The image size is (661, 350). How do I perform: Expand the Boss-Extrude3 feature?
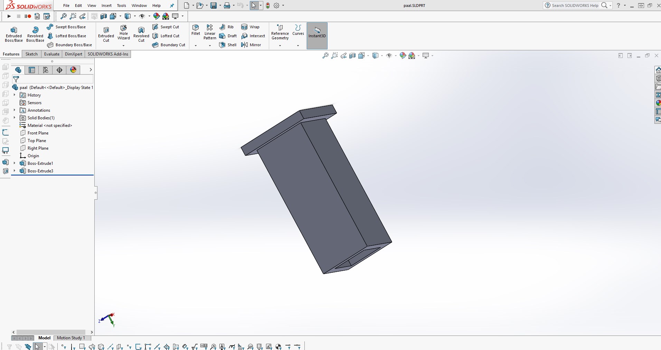click(15, 171)
